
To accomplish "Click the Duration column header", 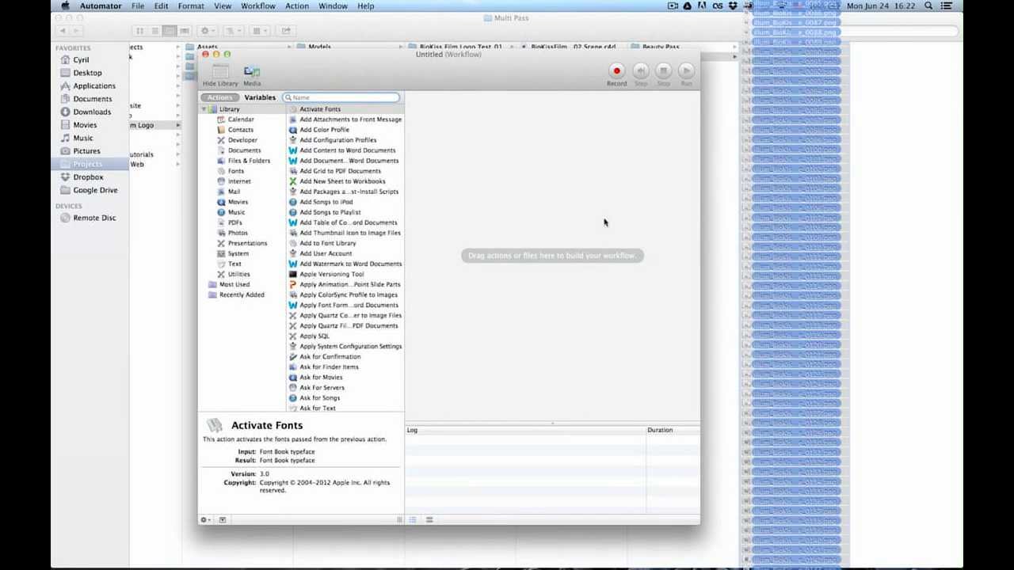I will (673, 430).
